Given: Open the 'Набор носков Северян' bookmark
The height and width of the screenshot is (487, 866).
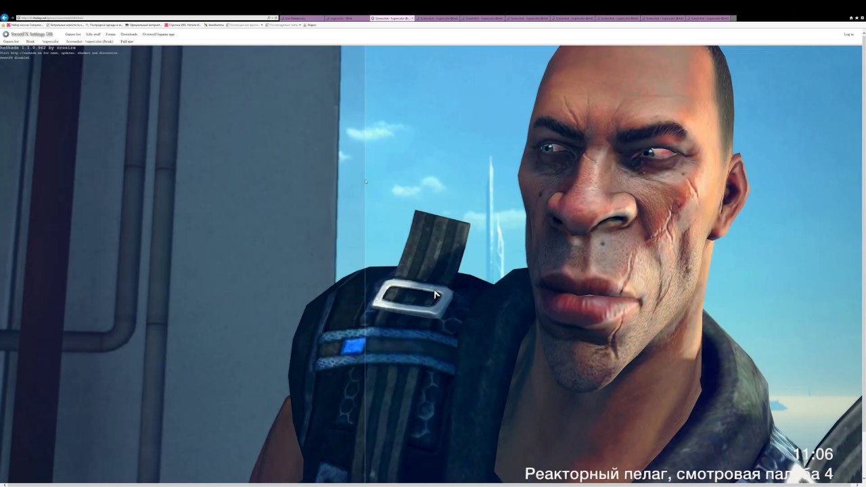Looking at the screenshot, I should click(x=26, y=25).
